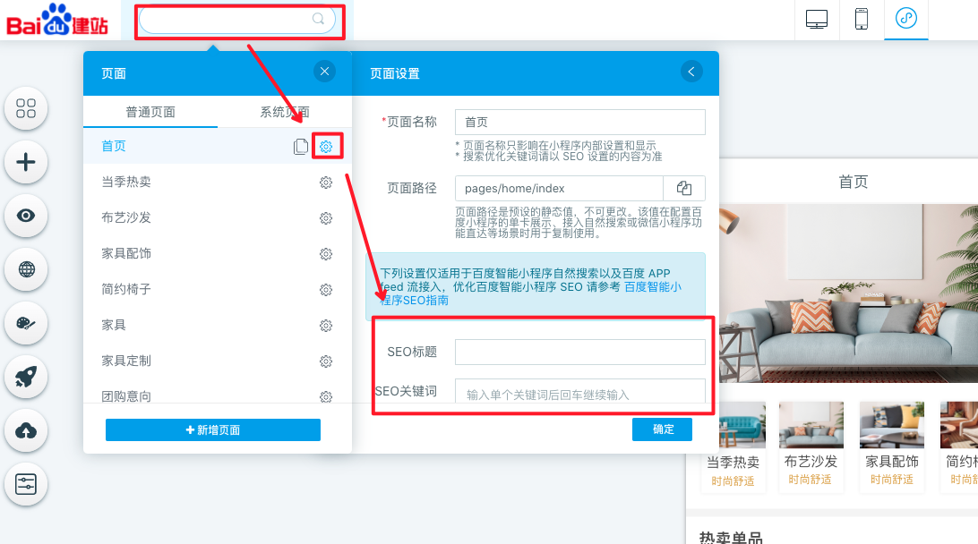
Task: Collapse 页面设置 panel with back chevron
Action: tap(691, 72)
